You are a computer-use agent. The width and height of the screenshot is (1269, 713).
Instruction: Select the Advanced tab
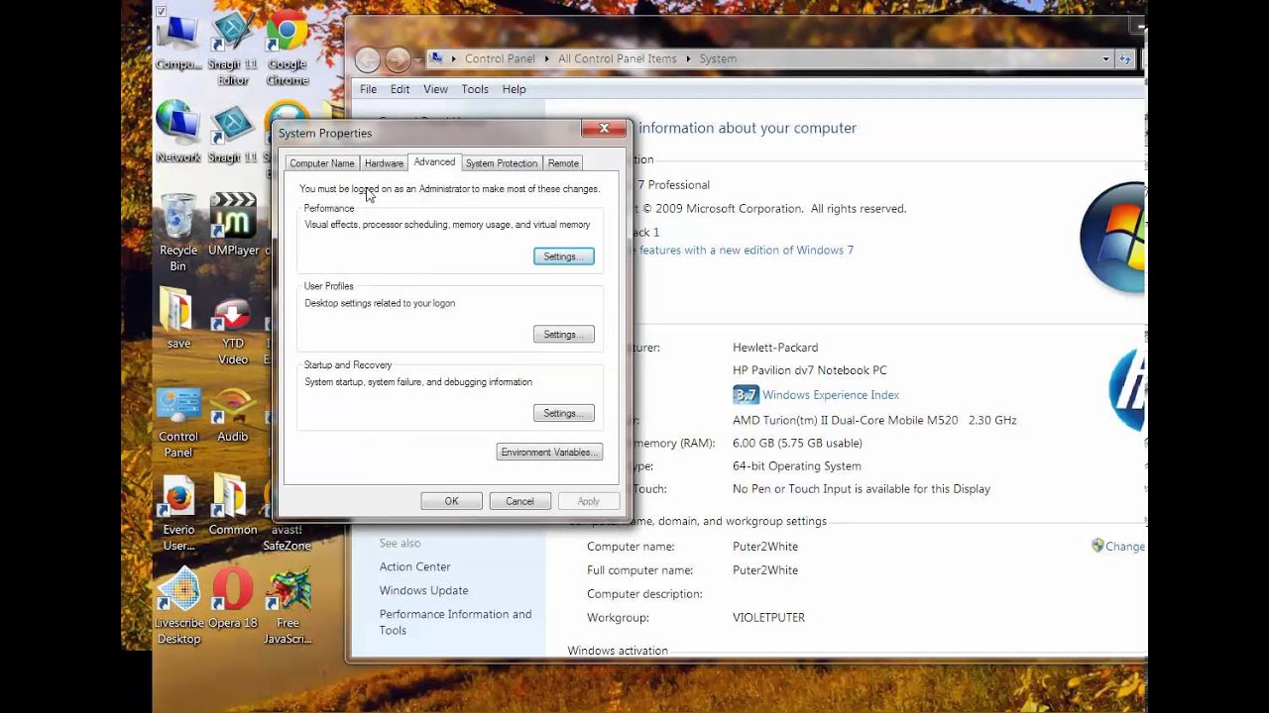point(434,162)
